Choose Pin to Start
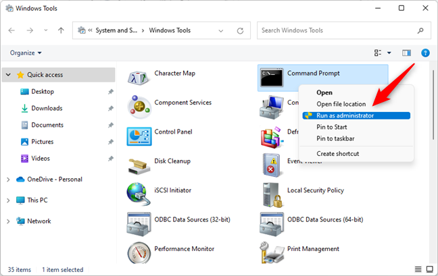 [x=356, y=127]
